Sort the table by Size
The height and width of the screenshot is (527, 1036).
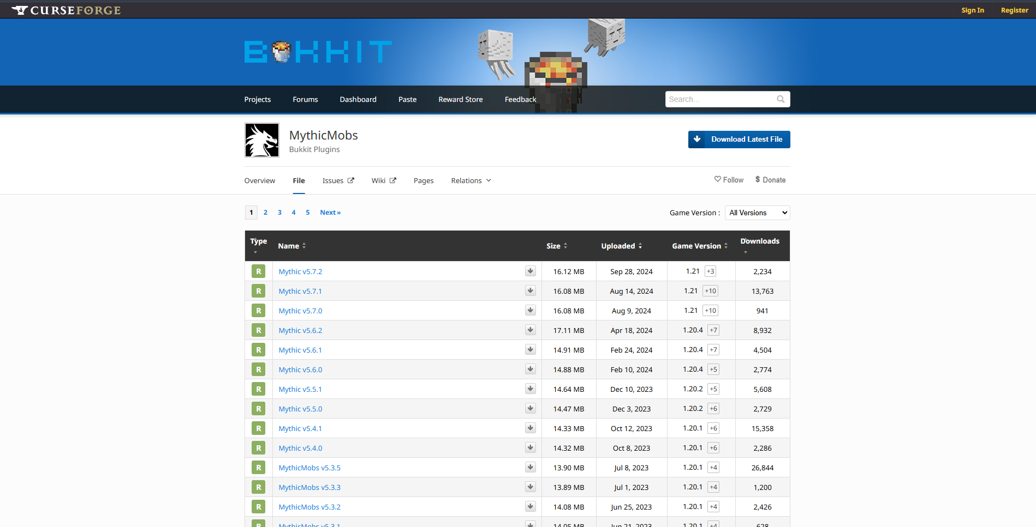pos(557,246)
